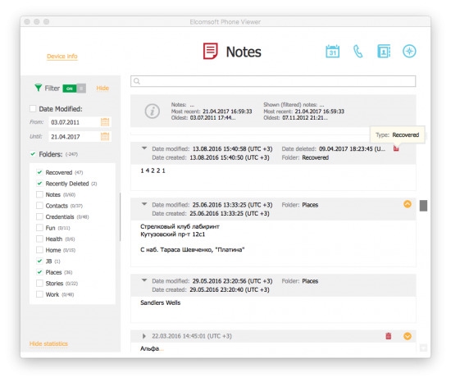Click the 'Кутузовский пр-т 12с1' line
The image size is (451, 382).
click(x=172, y=234)
